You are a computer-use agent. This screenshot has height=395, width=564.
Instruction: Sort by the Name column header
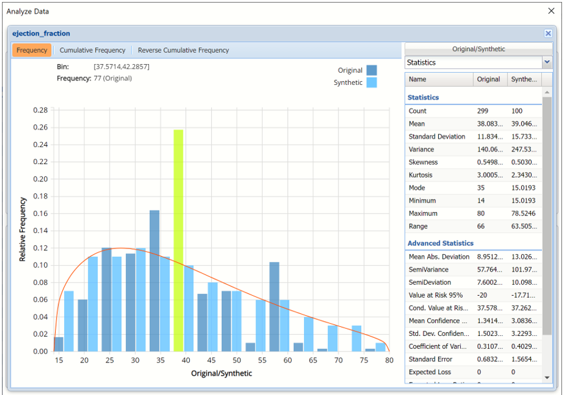tap(439, 79)
